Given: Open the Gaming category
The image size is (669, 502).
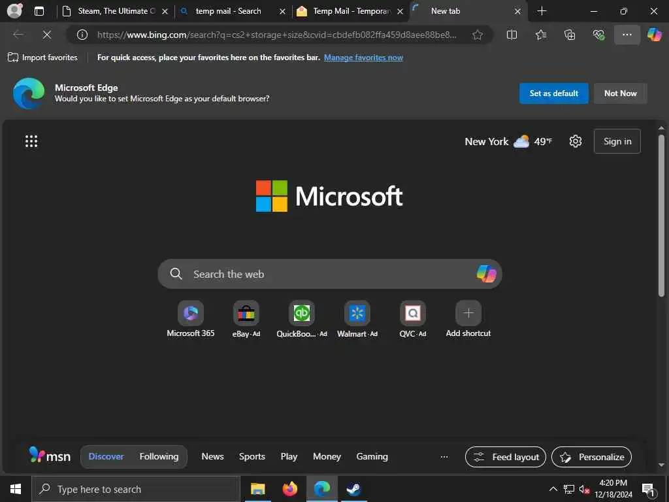Looking at the screenshot, I should [372, 456].
